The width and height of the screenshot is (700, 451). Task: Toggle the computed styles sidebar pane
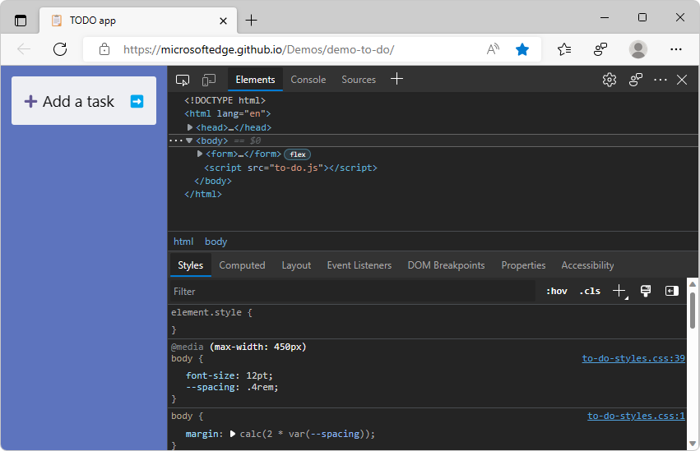(671, 291)
